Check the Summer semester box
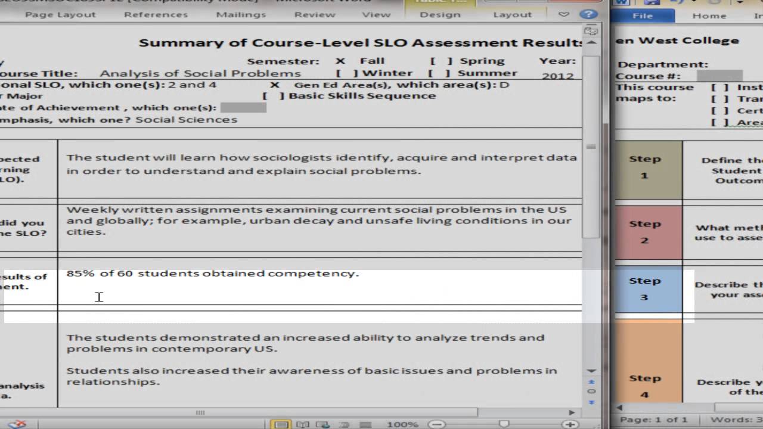763x429 pixels. tap(439, 73)
